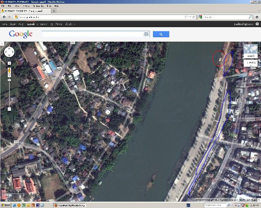Zoom out with the bottom minus button
The width and height of the screenshot is (261, 208).
pos(9,109)
